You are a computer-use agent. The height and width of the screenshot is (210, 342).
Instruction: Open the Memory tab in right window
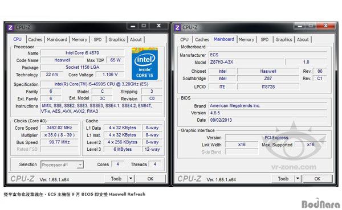[x=246, y=40]
